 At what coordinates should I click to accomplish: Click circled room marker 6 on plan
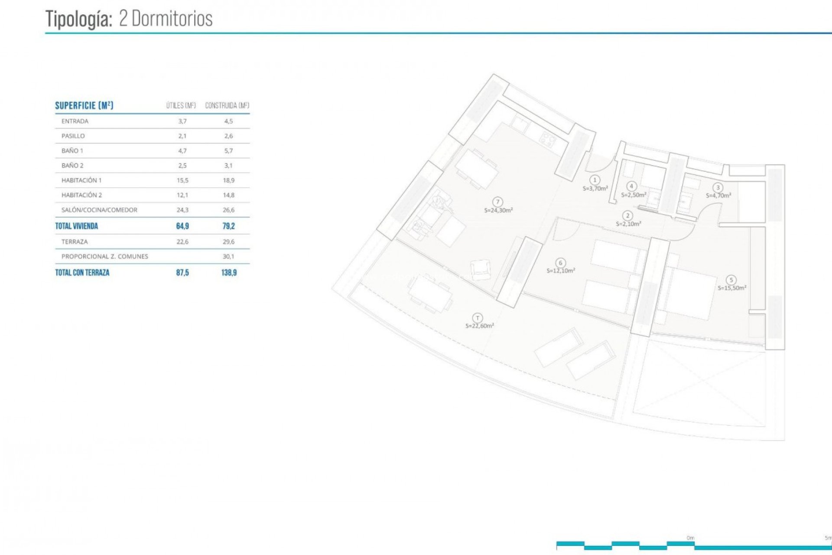561,263
